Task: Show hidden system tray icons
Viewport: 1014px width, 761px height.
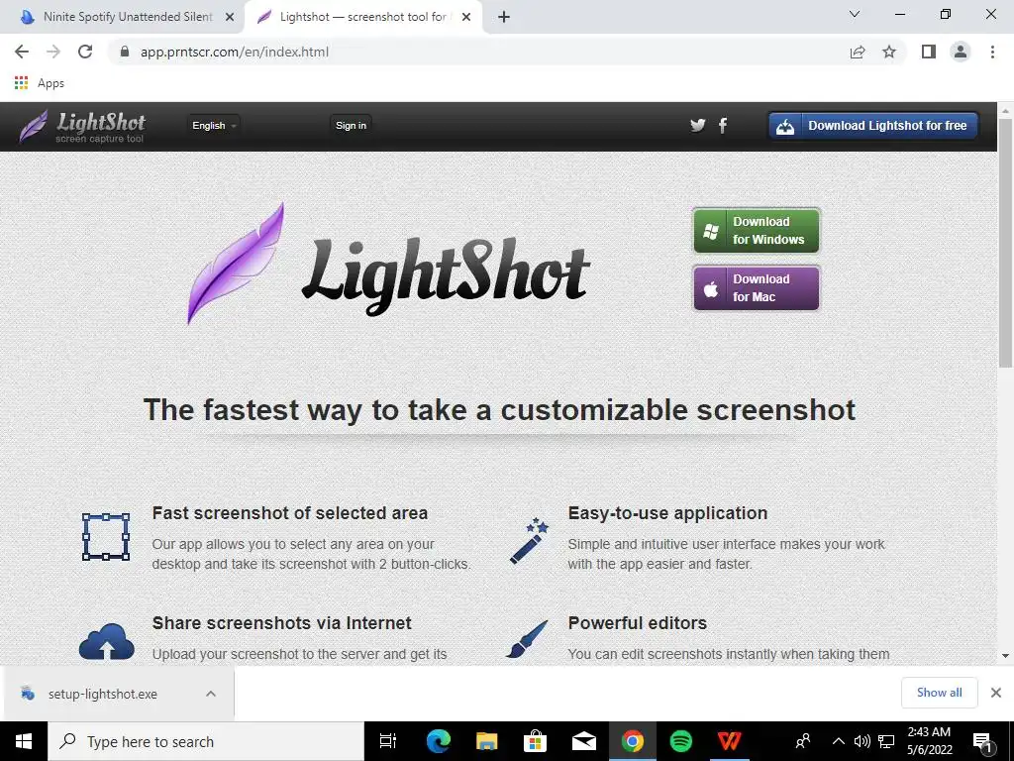Action: click(838, 741)
